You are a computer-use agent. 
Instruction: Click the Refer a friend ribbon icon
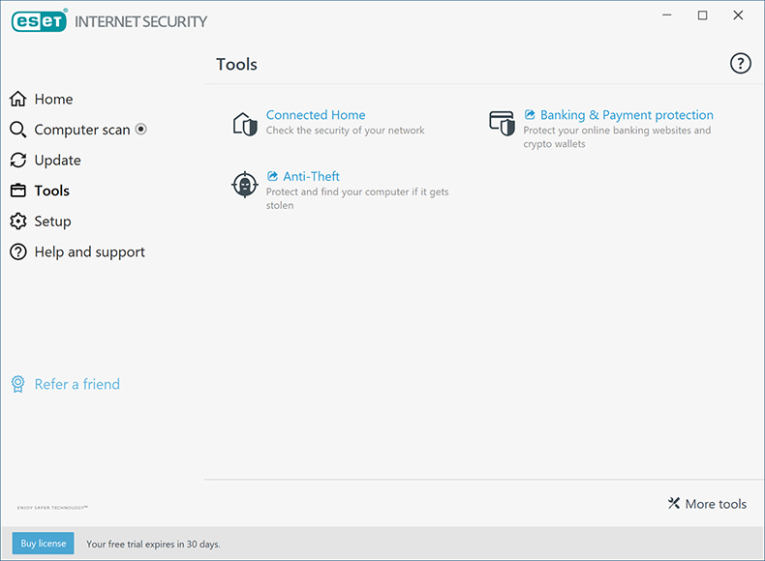click(x=18, y=384)
